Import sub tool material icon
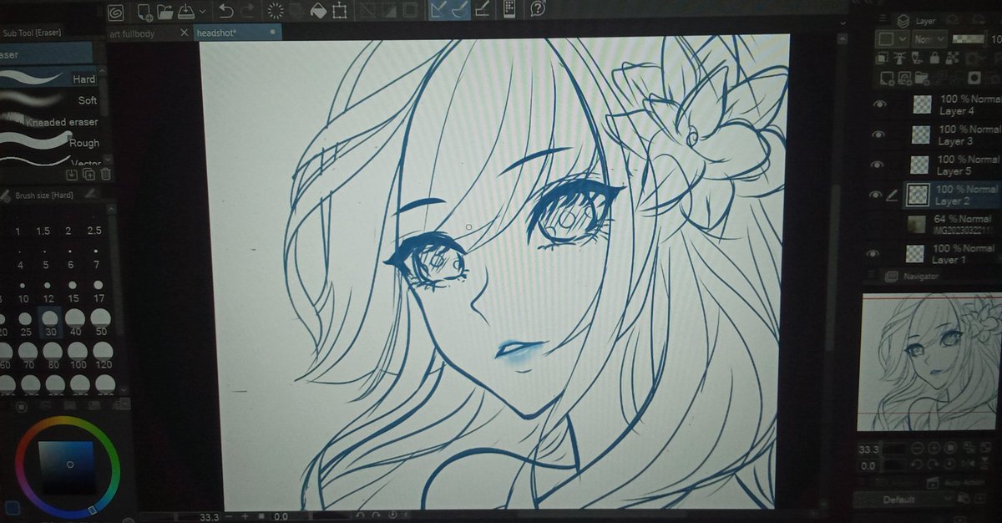Viewport: 1002px width, 523px height. [x=71, y=174]
